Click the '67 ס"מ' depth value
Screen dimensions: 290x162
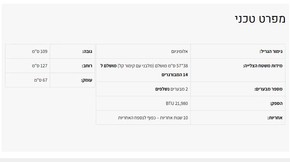[41, 80]
